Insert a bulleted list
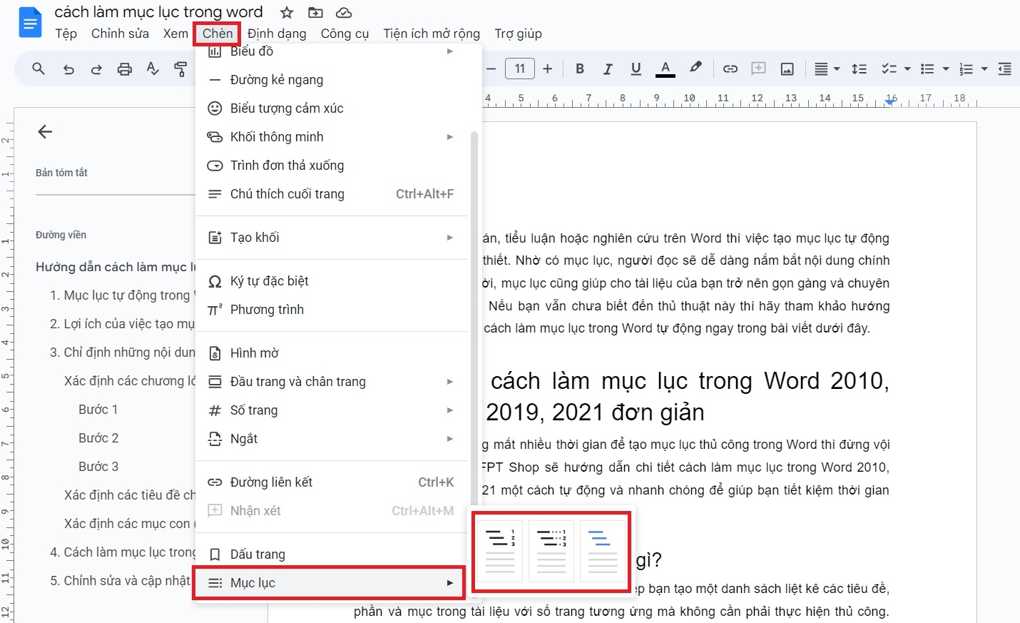The height and width of the screenshot is (623, 1020). pyautogui.click(x=927, y=69)
